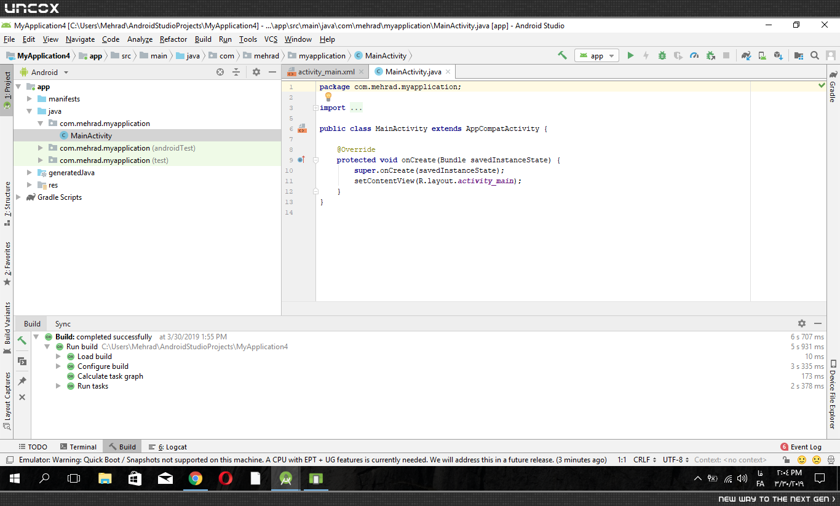Open CRLF line separator selector
The width and height of the screenshot is (840, 506).
pos(644,460)
